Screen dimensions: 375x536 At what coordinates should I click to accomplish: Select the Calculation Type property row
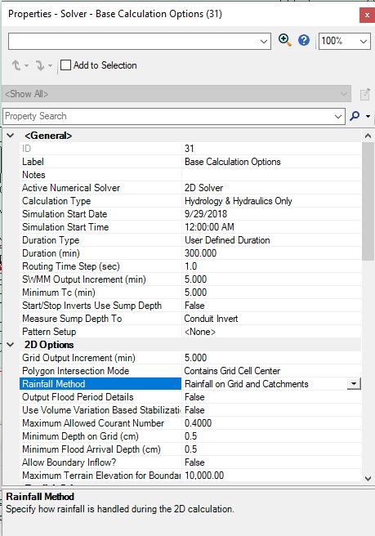point(190,201)
